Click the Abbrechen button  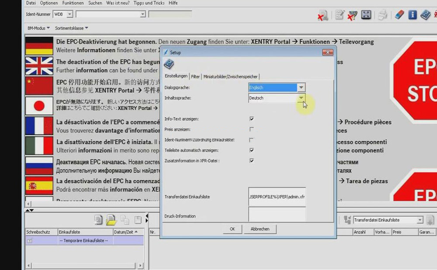pos(260,229)
